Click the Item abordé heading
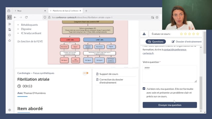 tap(30, 108)
